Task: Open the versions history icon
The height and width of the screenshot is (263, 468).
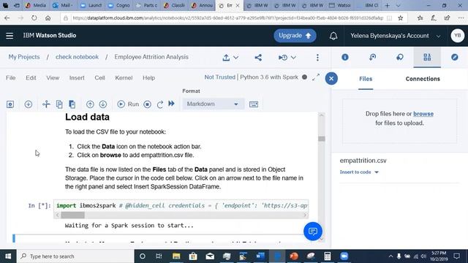Action: [283, 57]
